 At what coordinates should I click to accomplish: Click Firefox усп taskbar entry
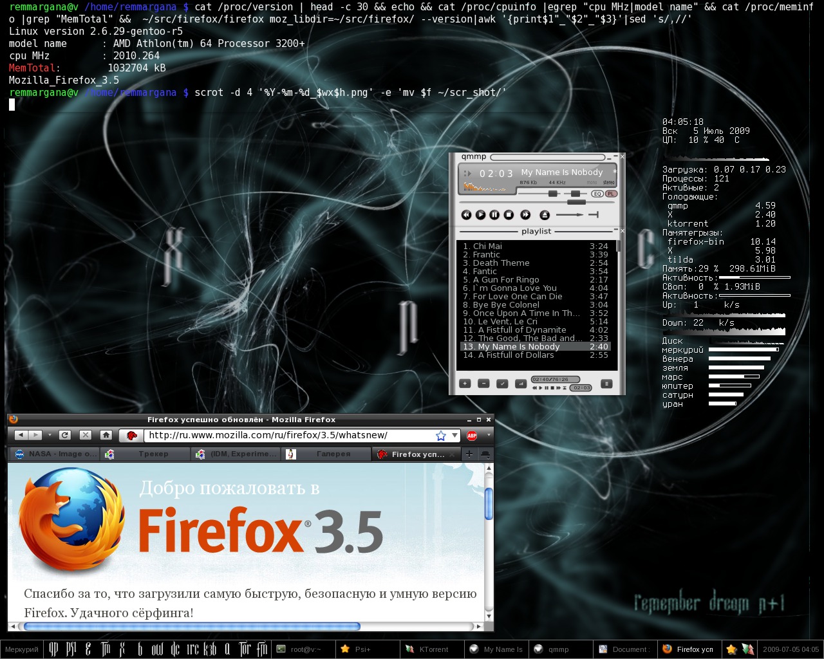[x=689, y=649]
